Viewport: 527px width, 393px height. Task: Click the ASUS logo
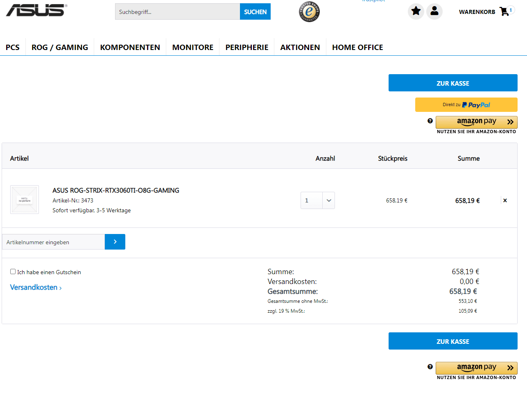(36, 11)
